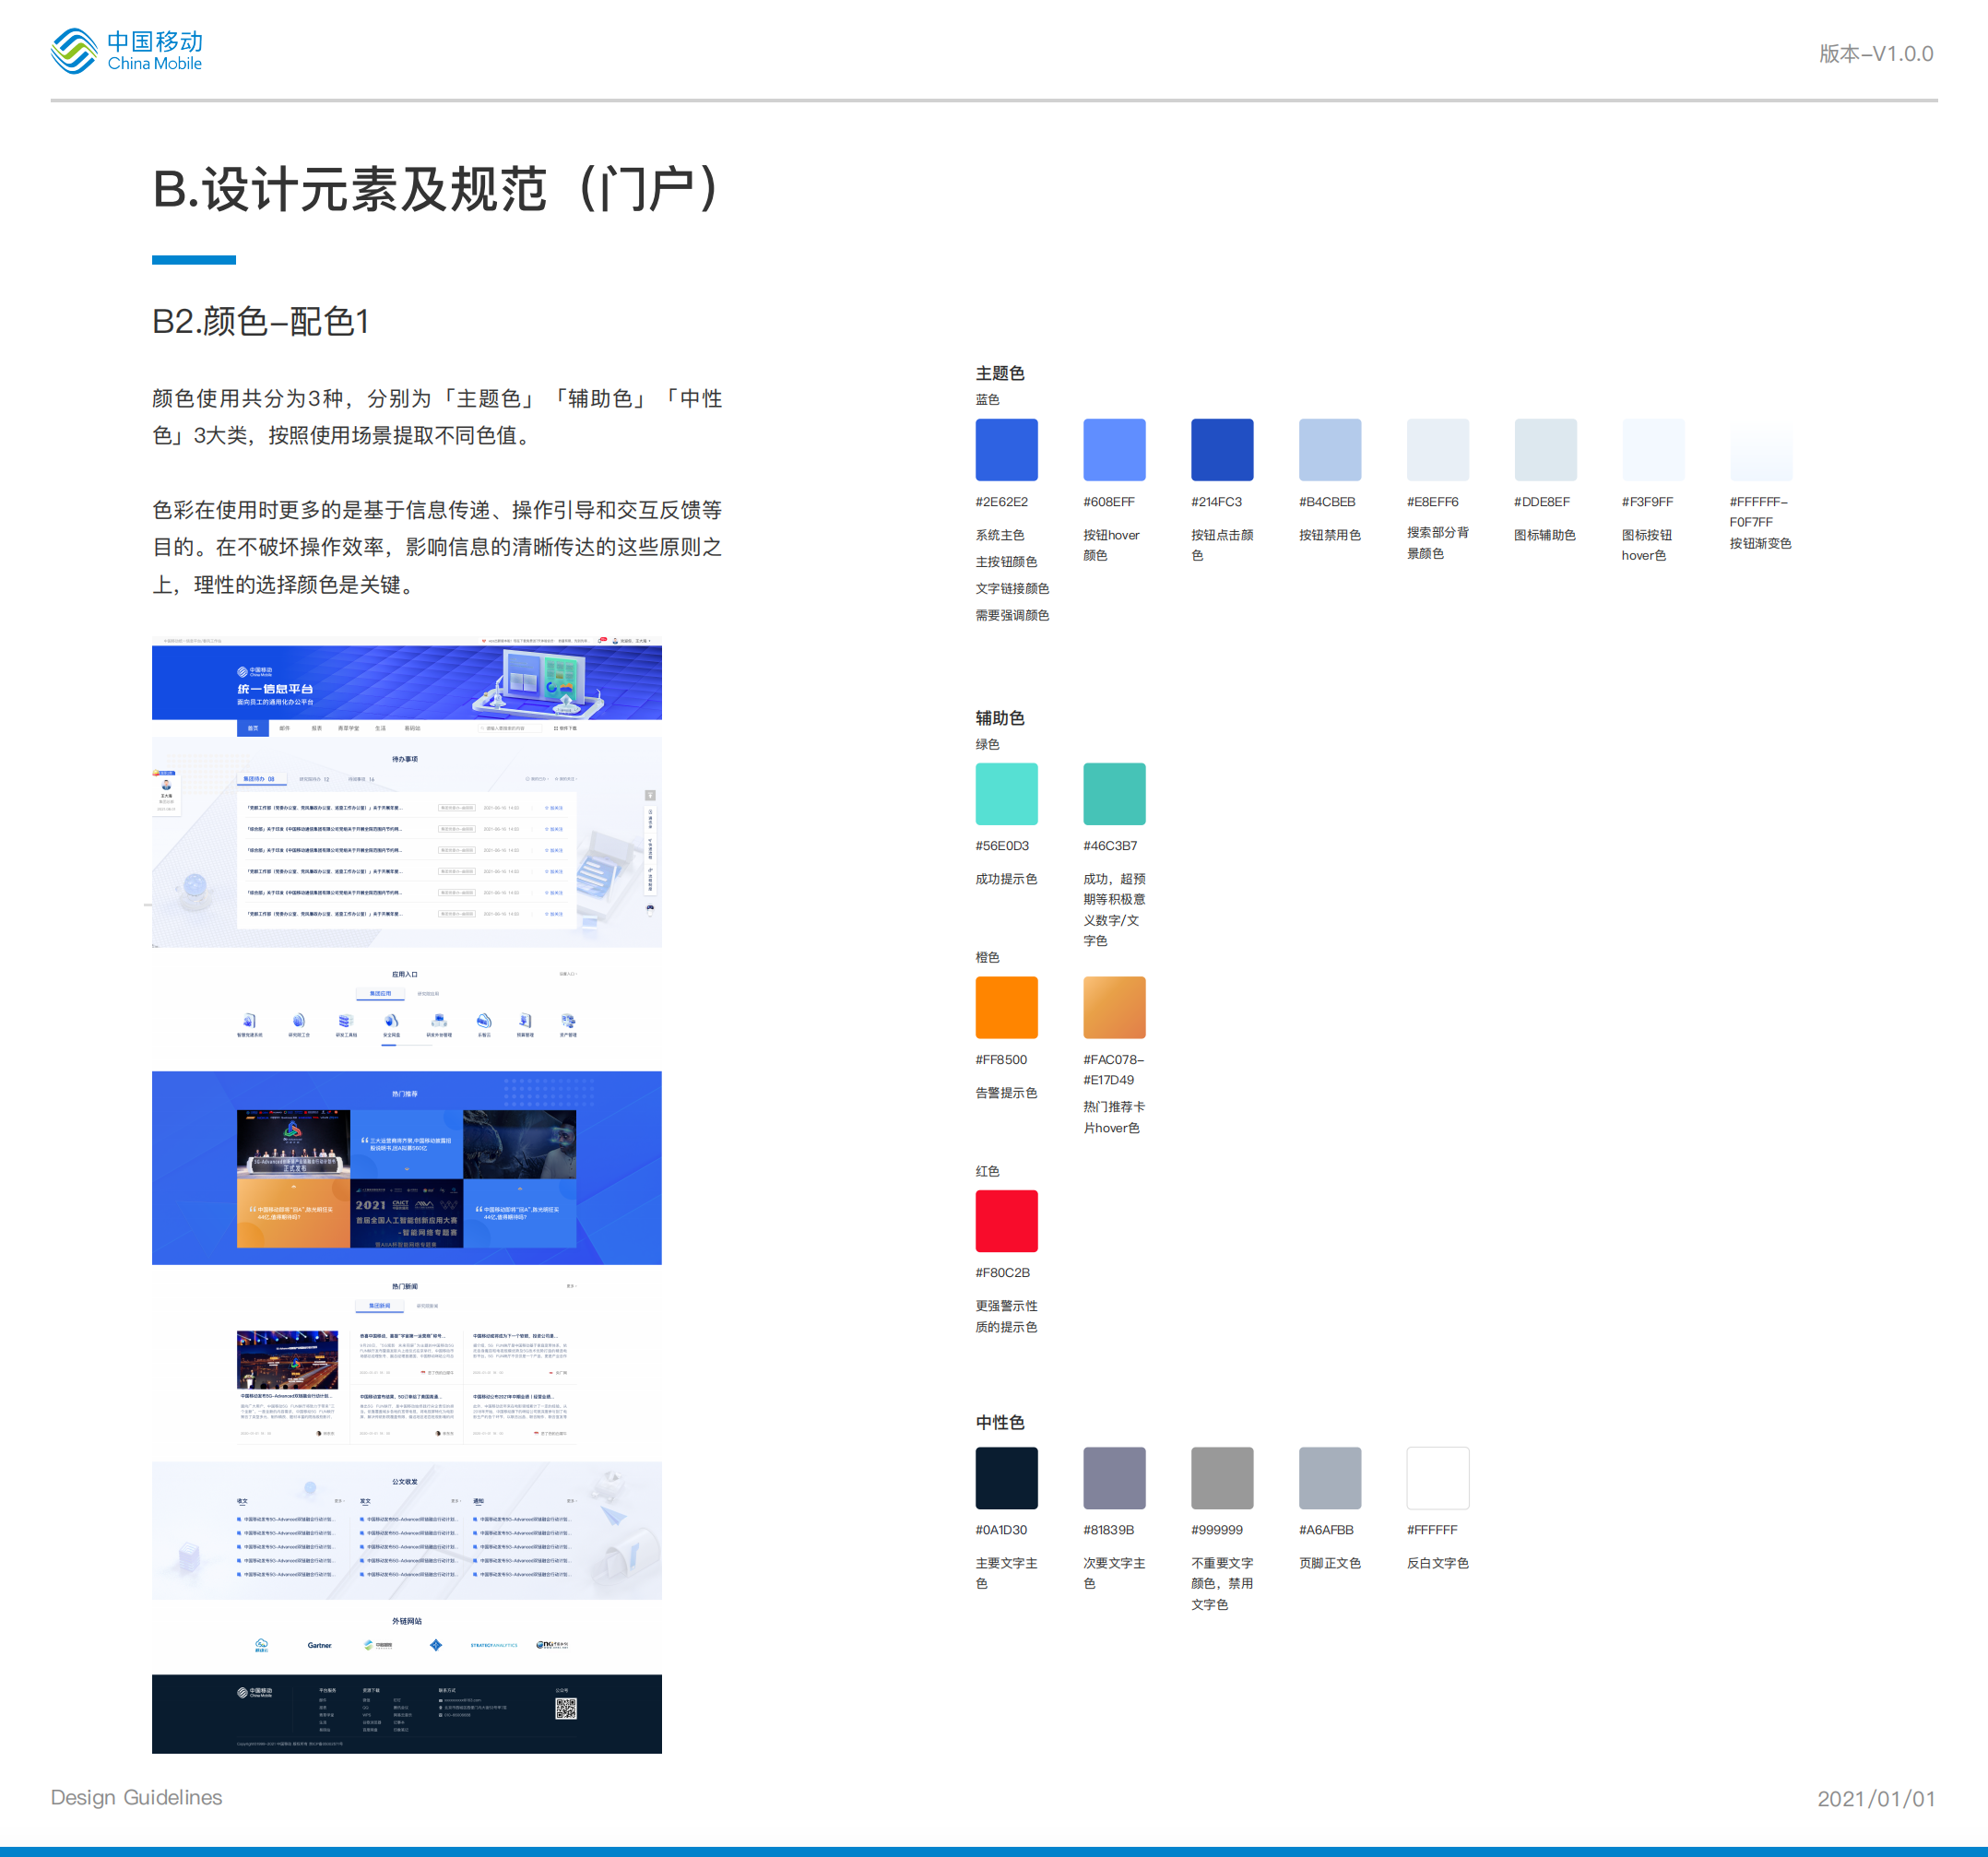Click the 研发工具箱 app icon in mockup

[345, 1021]
